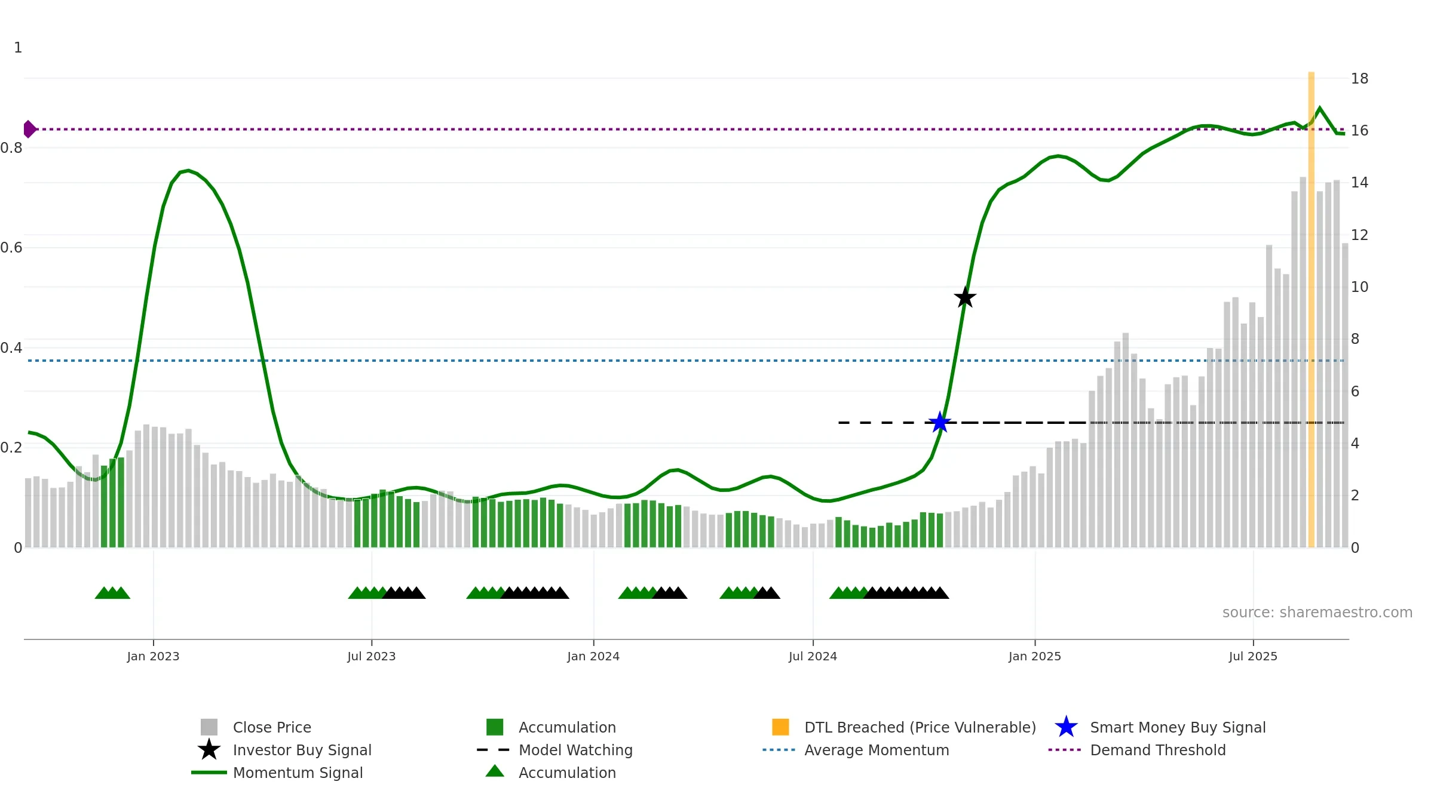The height and width of the screenshot is (806, 1434).
Task: Click the Jan 2025 axis tick label
Action: [1035, 656]
